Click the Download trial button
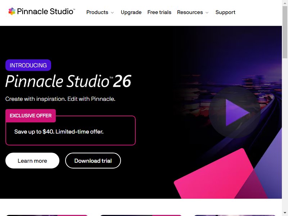The image size is (288, 216). [x=93, y=161]
